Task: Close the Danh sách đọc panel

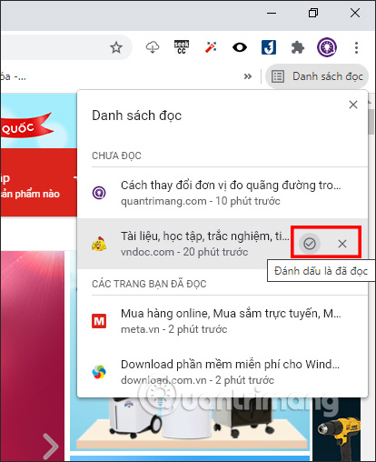Action: 353,105
